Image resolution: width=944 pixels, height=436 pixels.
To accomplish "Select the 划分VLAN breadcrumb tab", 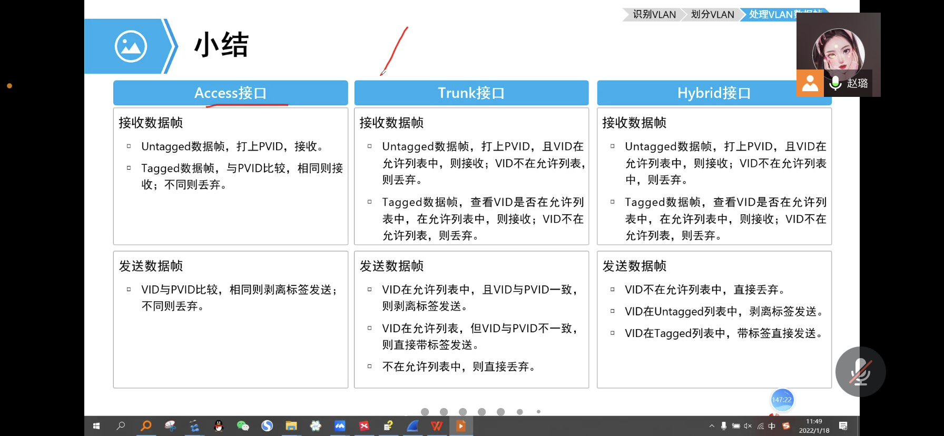I will coord(712,14).
